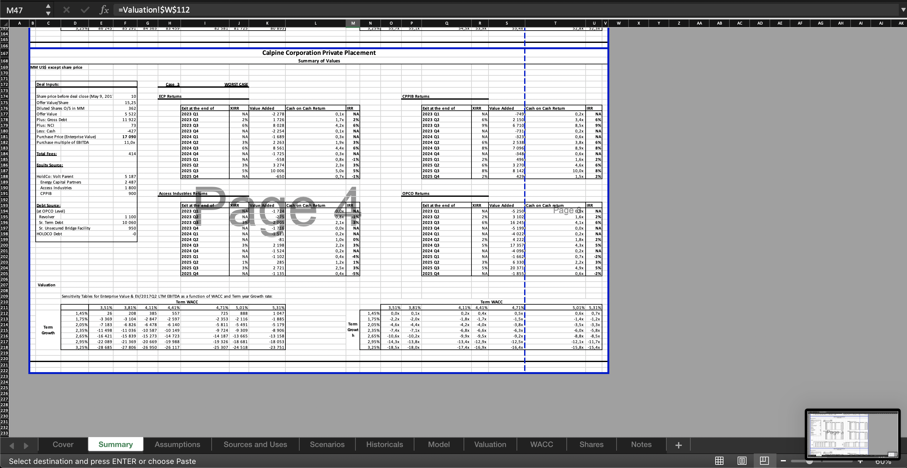Viewport: 907px width, 468px height.
Task: Select the Sr. Term Debt value 10 060
Action: coord(125,223)
